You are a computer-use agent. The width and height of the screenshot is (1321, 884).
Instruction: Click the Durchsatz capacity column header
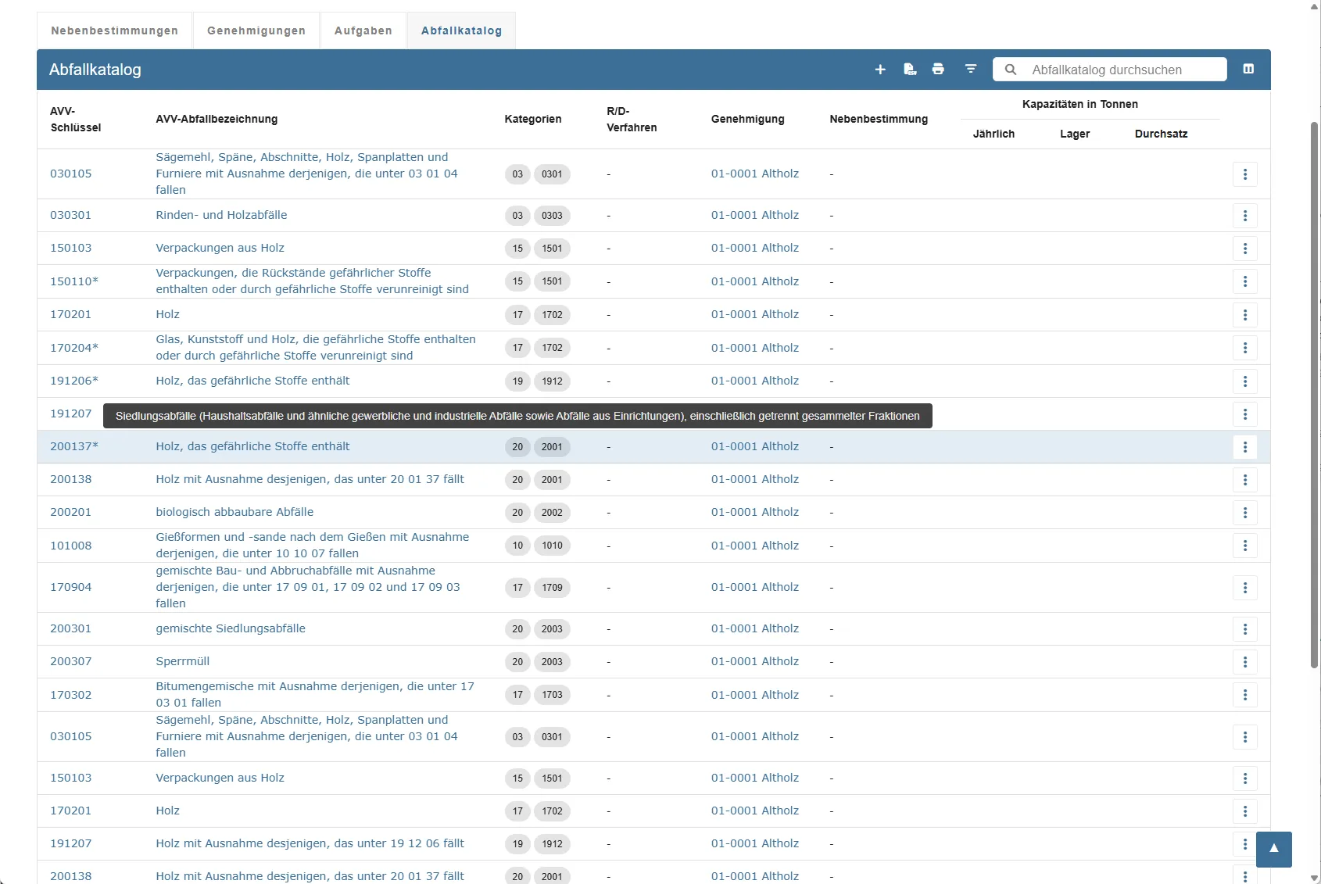click(1162, 134)
